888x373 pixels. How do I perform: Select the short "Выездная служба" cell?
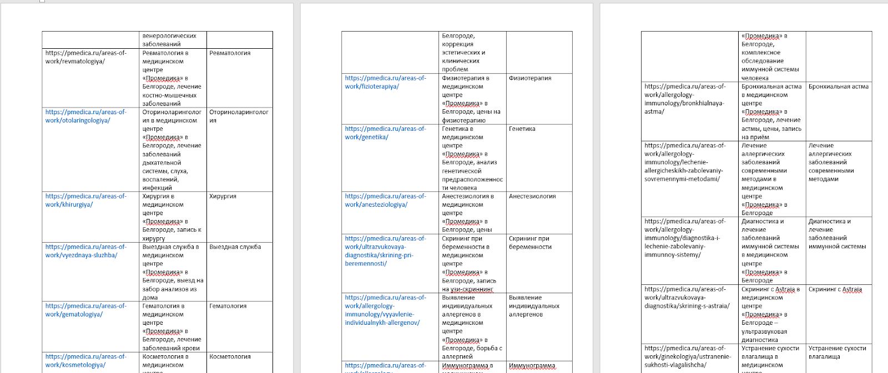point(239,272)
